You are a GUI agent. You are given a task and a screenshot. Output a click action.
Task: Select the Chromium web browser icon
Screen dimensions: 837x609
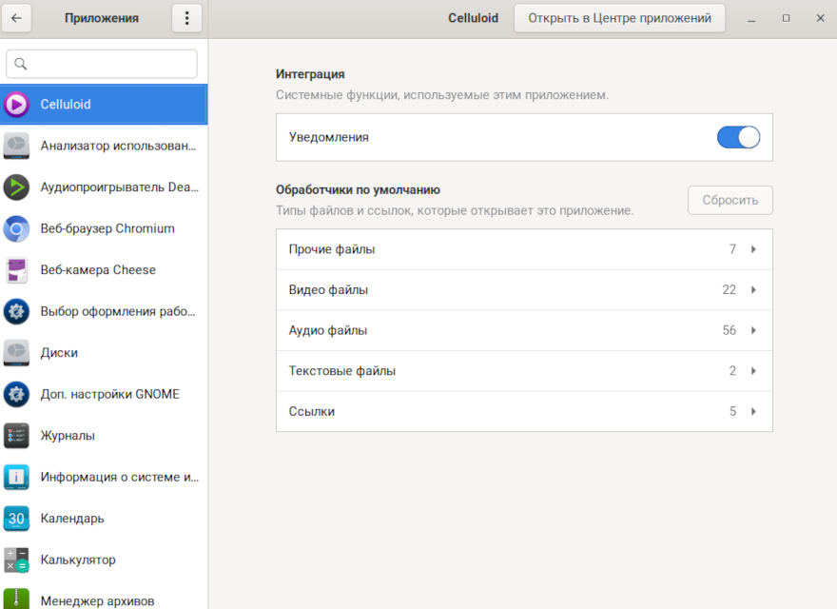pyautogui.click(x=16, y=229)
